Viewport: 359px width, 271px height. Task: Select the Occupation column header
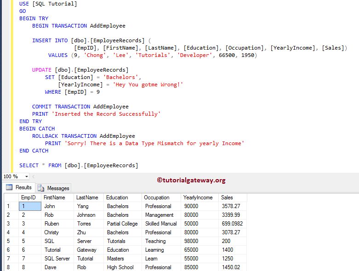pyautogui.click(x=161, y=198)
